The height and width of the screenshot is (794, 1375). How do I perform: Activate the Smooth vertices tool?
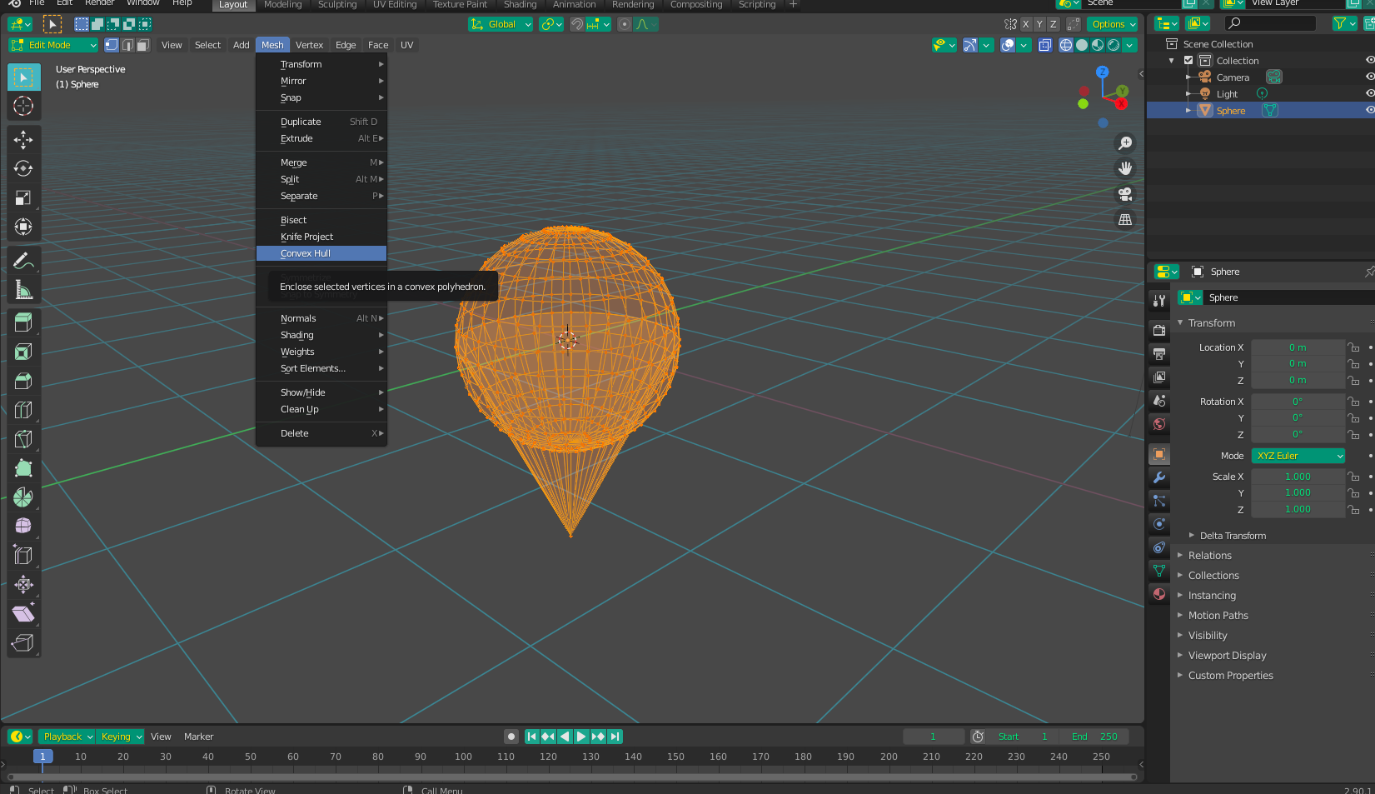pos(23,526)
